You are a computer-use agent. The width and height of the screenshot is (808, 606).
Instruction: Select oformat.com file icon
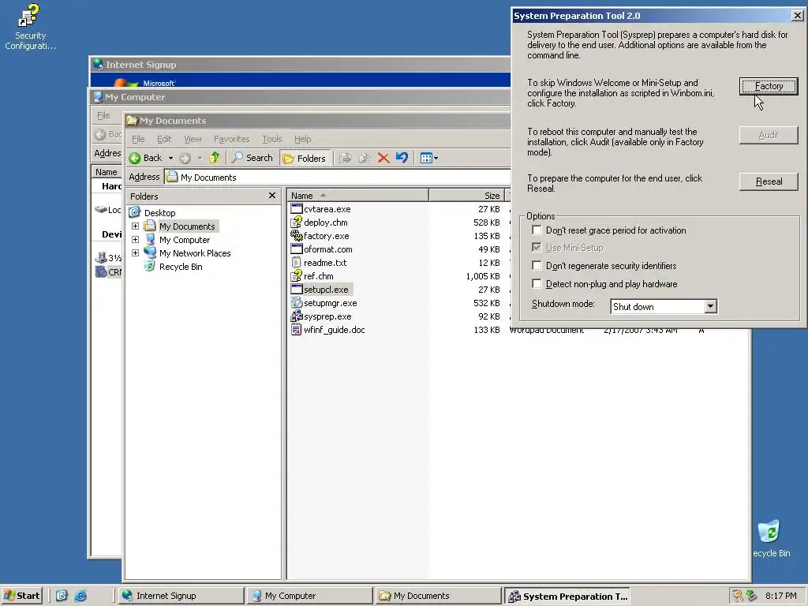point(297,249)
